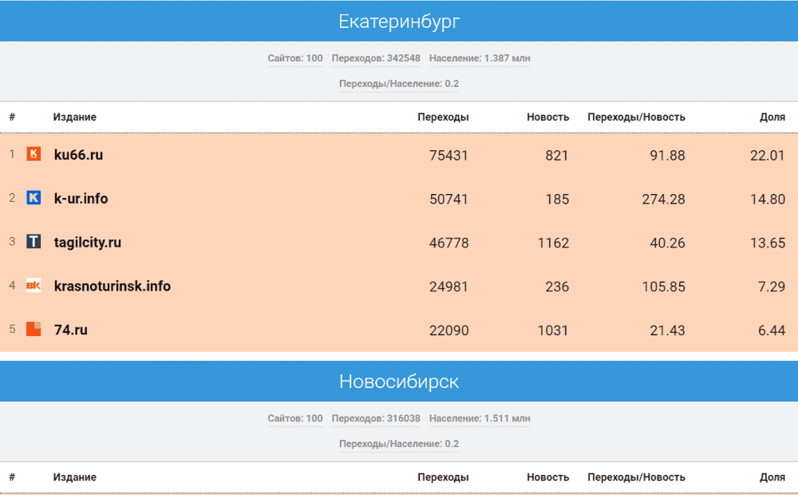The height and width of the screenshot is (495, 798).
Task: Click the "Сайтов: 100" badge under Екатеринбург
Action: click(x=294, y=58)
